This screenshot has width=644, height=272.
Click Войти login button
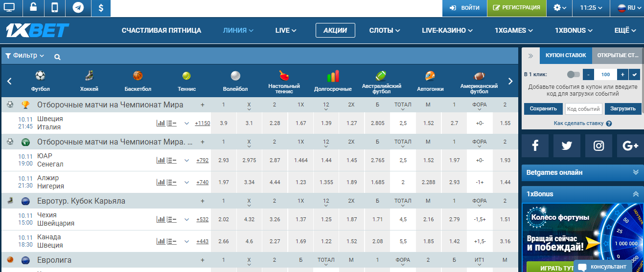tap(464, 8)
